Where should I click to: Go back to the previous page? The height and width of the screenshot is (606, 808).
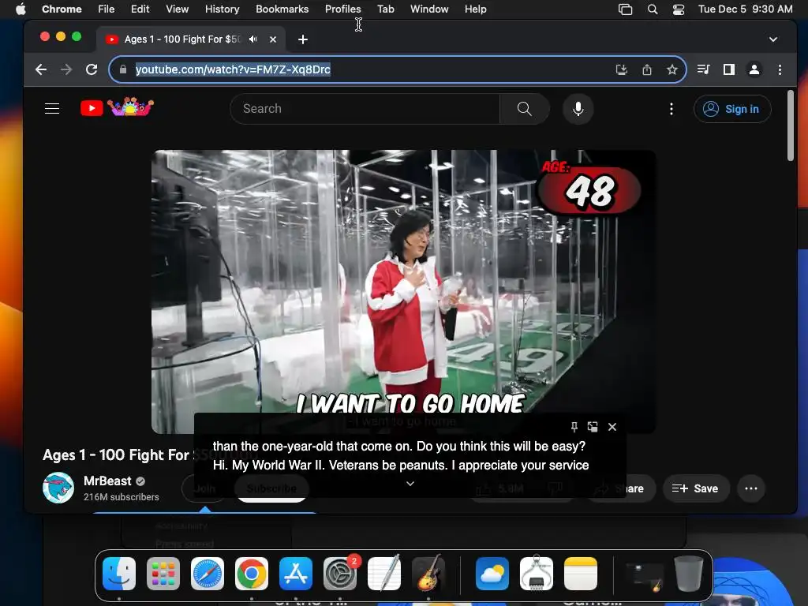[x=41, y=69]
